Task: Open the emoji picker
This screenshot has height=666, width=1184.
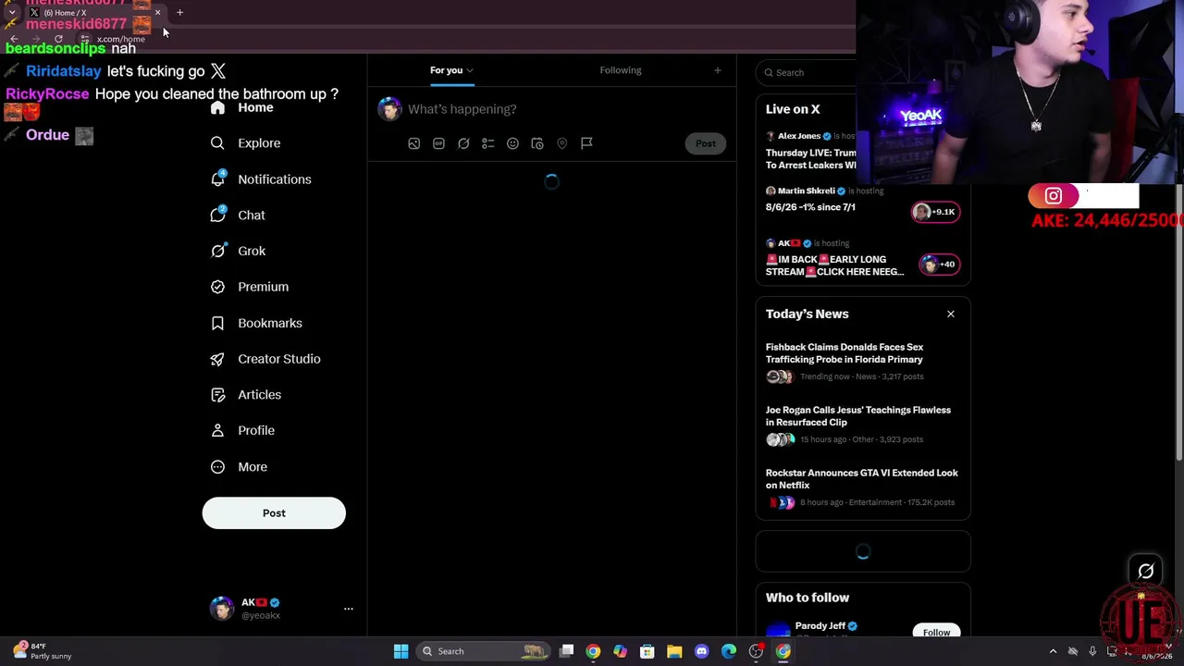Action: point(512,143)
